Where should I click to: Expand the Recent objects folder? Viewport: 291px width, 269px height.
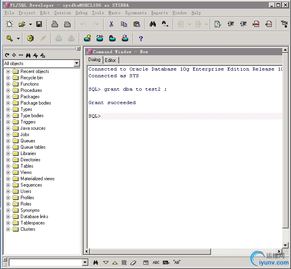point(8,71)
